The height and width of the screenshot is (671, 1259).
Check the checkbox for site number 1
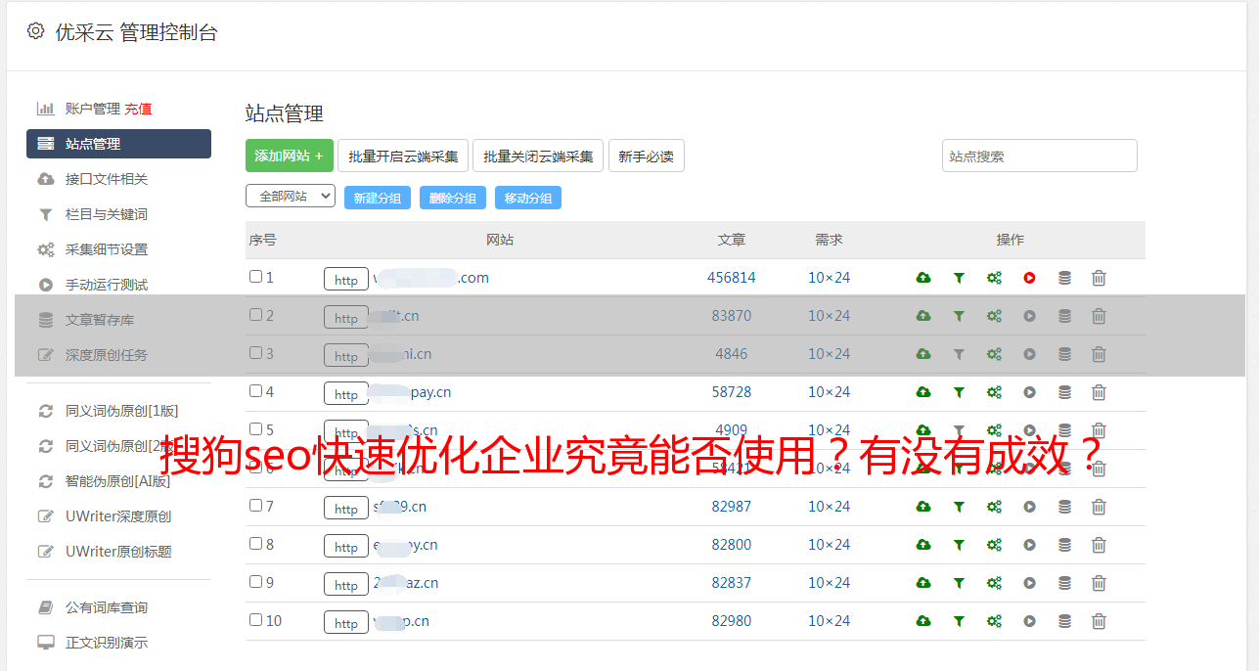[255, 277]
